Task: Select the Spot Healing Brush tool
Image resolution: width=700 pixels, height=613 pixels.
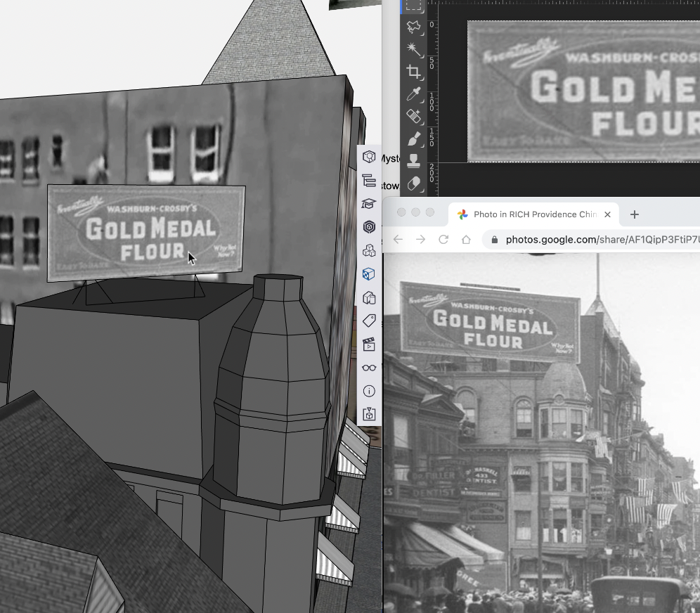Action: coord(414,117)
